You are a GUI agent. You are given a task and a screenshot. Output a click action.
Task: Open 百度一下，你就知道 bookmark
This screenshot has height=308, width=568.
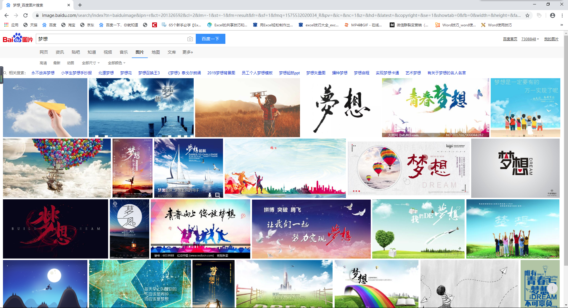[118, 25]
